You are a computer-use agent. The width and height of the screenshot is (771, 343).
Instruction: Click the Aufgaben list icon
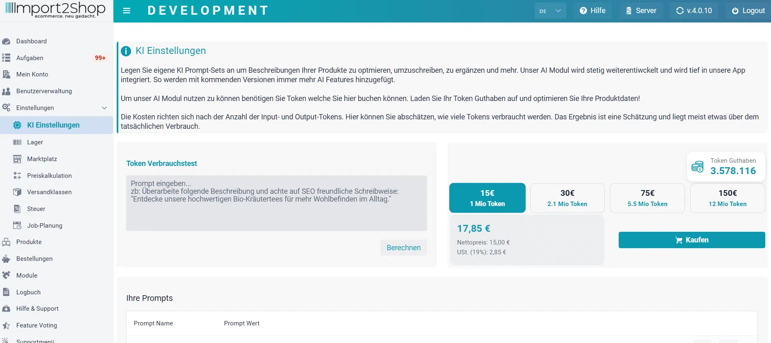pyautogui.click(x=6, y=58)
